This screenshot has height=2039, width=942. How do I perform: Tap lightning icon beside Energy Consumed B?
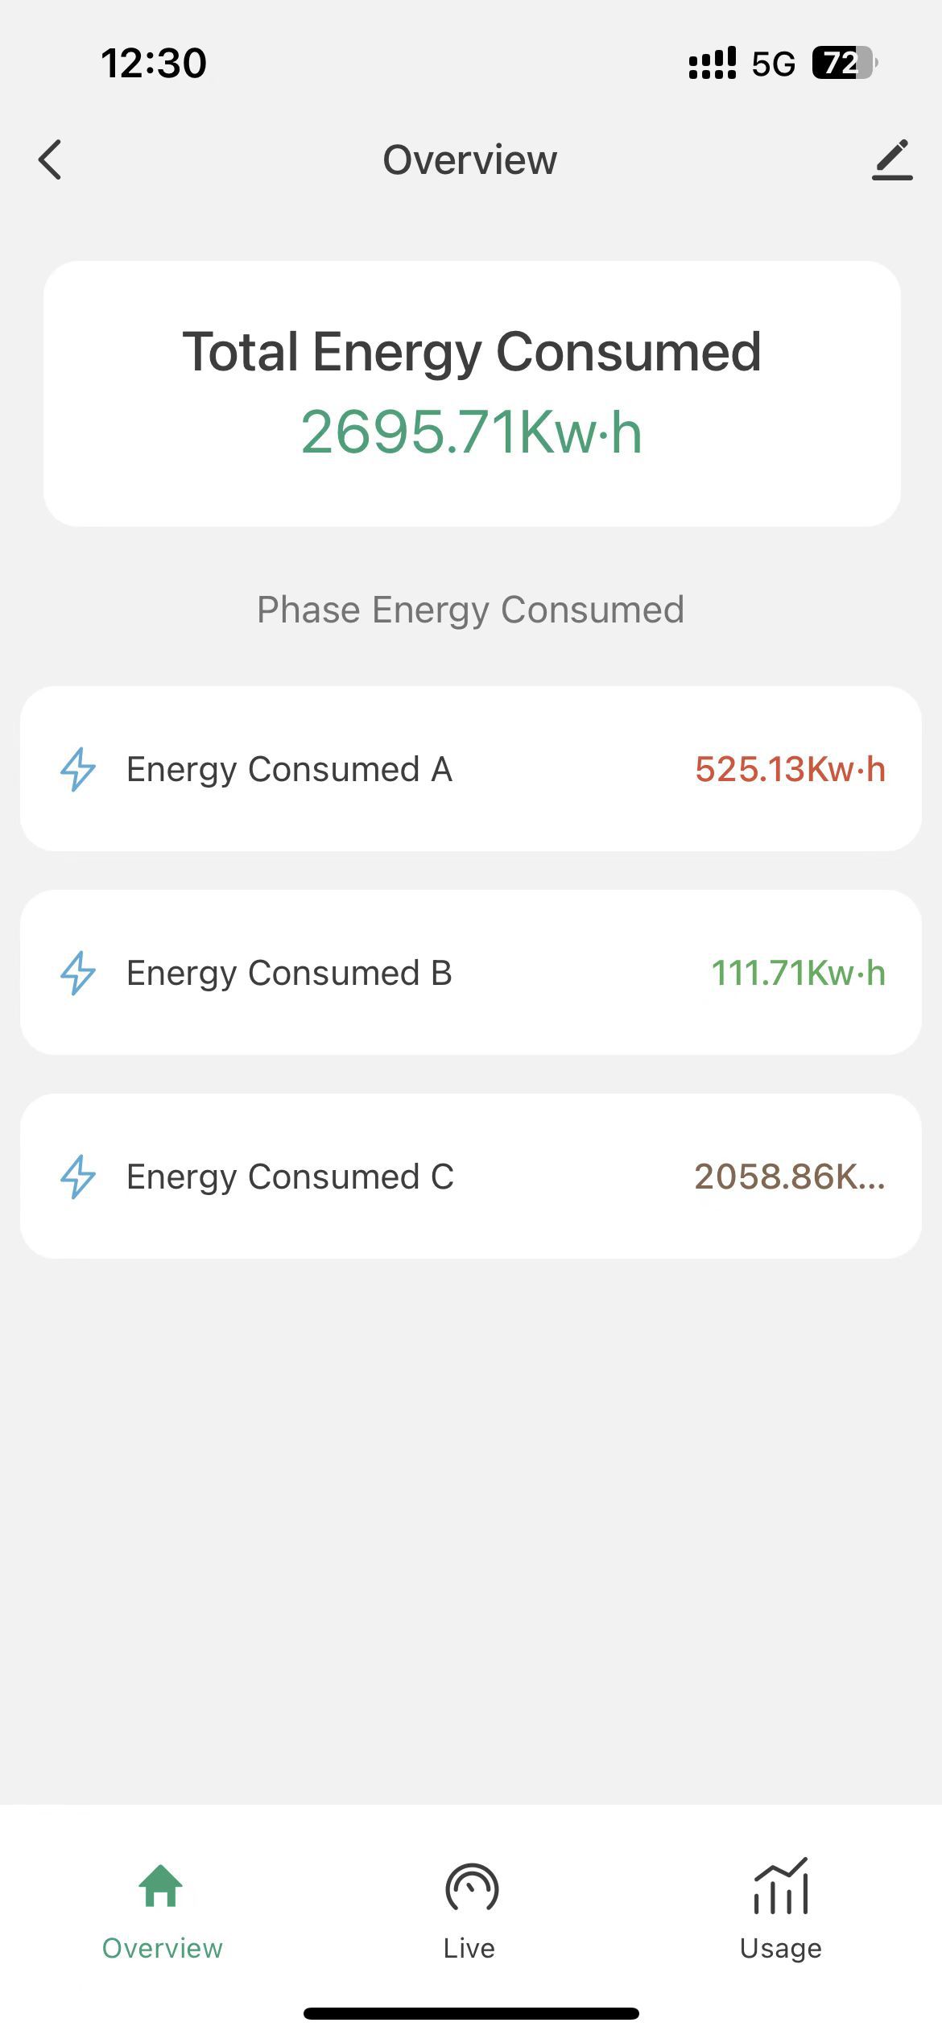tap(78, 973)
